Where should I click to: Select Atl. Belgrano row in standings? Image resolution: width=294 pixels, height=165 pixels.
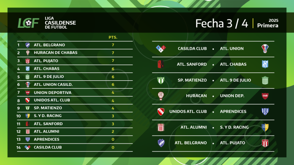click(x=75, y=45)
